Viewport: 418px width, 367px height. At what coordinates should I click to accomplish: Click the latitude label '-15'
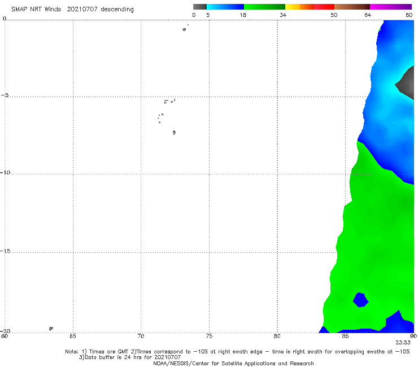pos(5,251)
